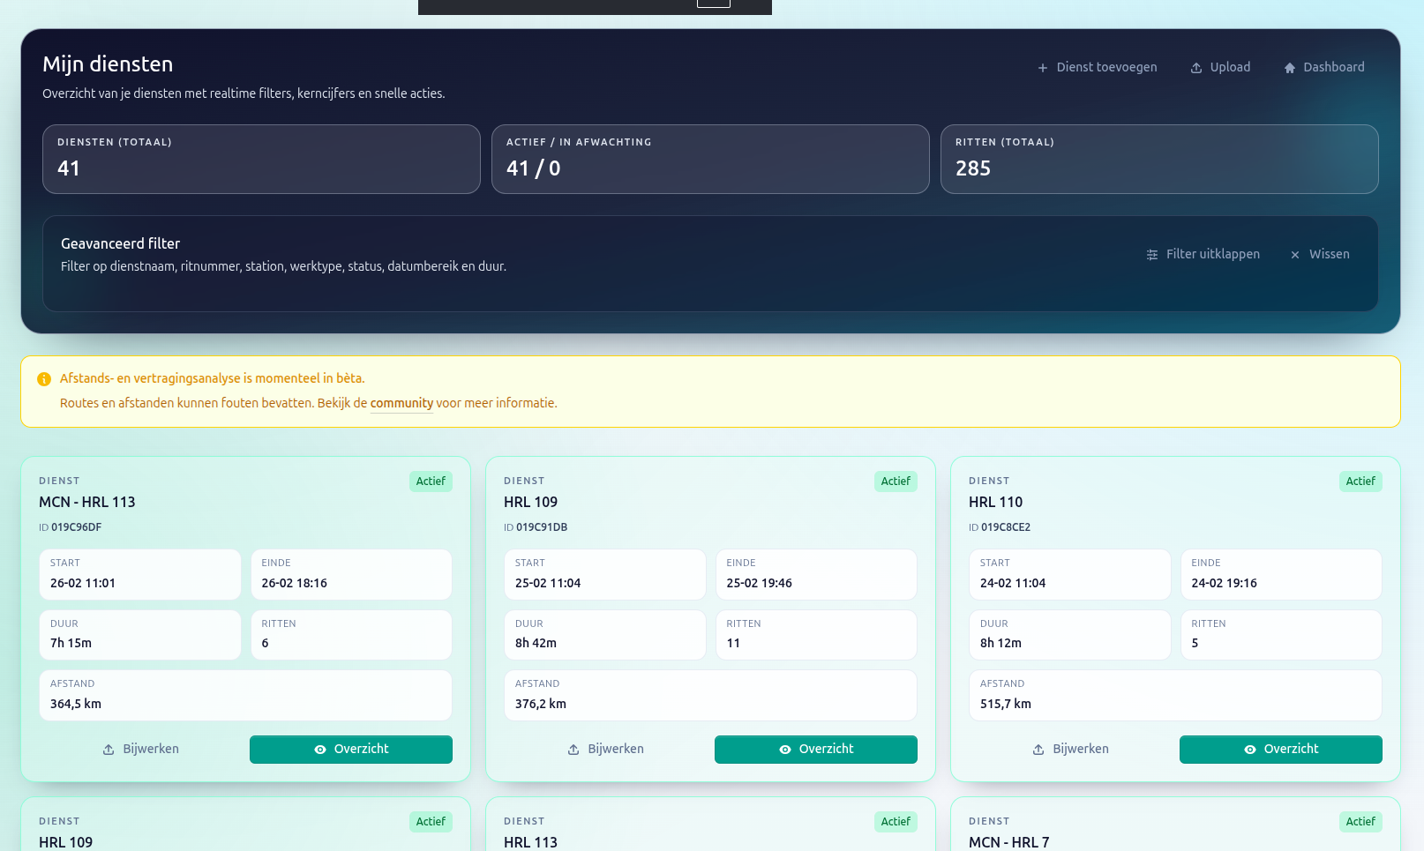Screen dimensions: 1424x851
Task: Click the home icon beside Dashboard
Action: tap(1289, 67)
